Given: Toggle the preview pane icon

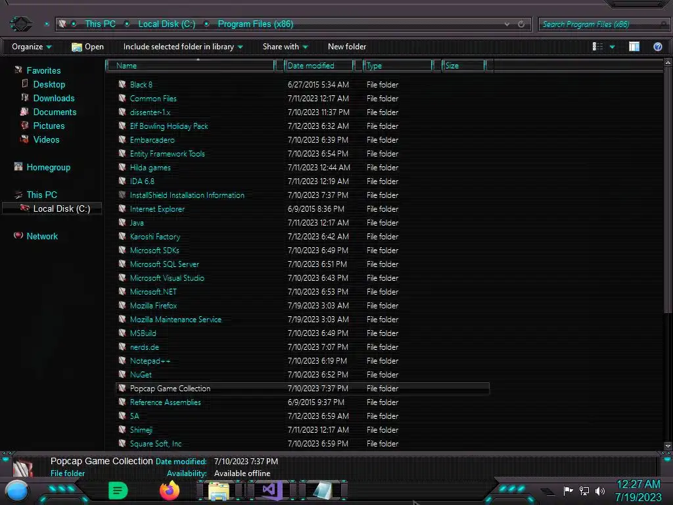Looking at the screenshot, I should tap(634, 47).
